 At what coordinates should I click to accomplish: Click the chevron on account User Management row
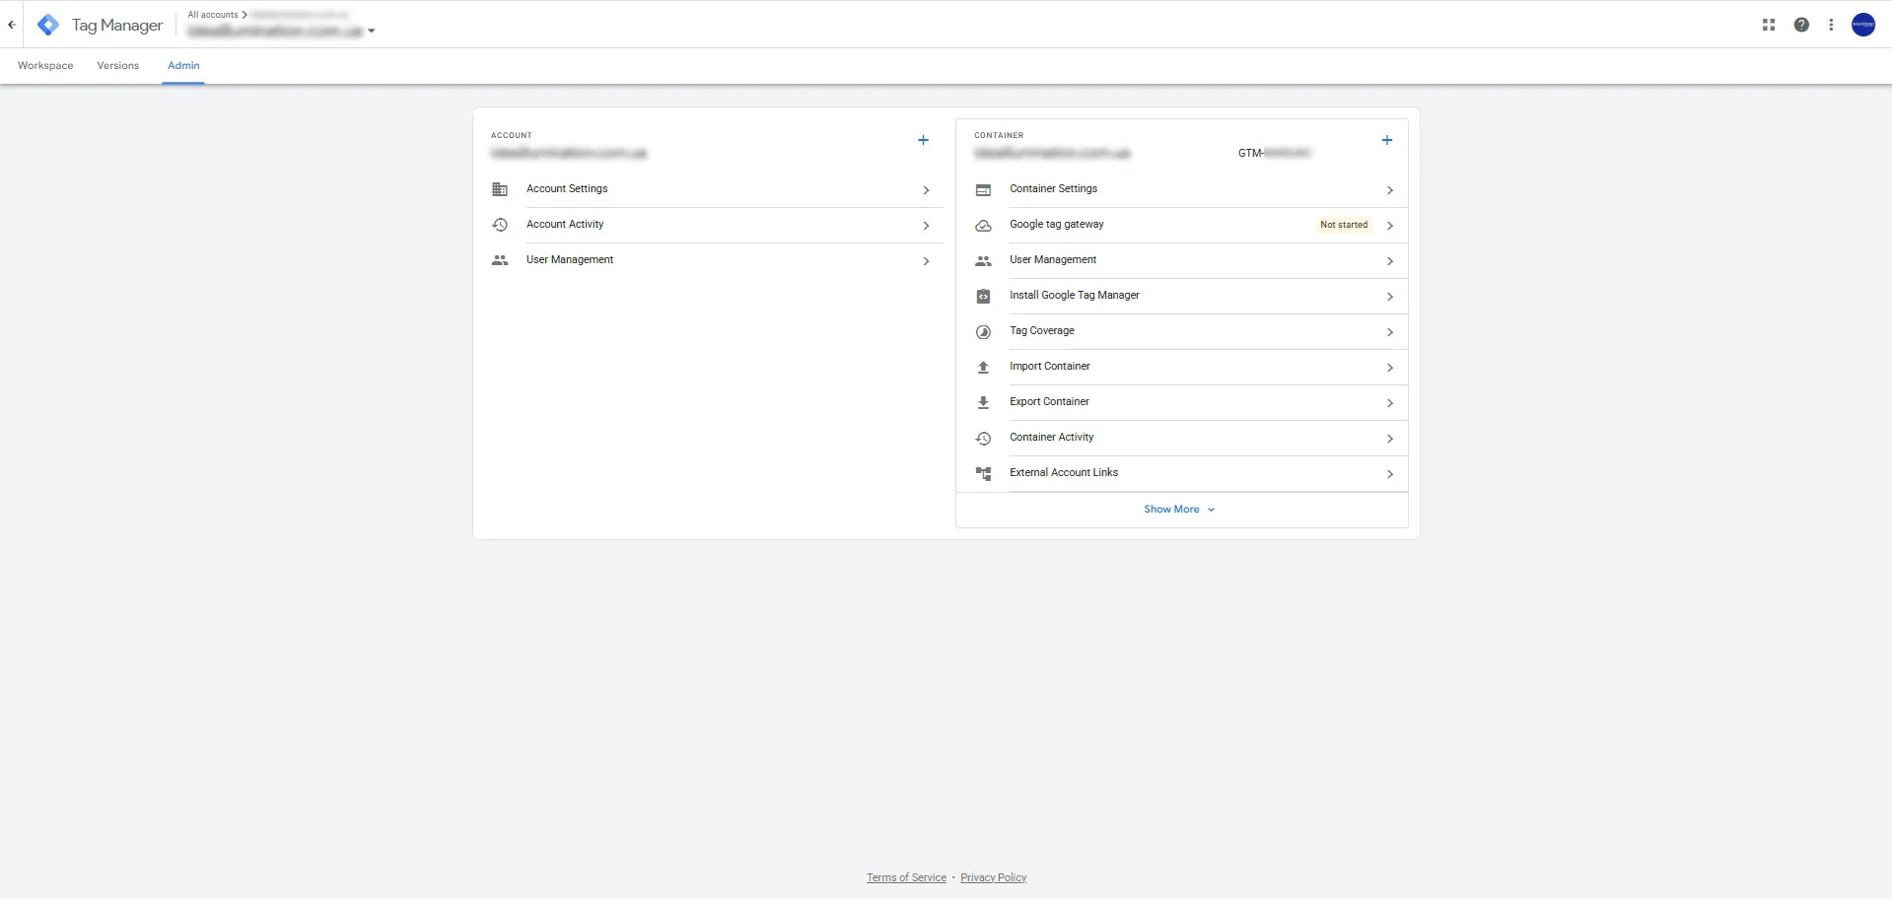[x=926, y=261]
